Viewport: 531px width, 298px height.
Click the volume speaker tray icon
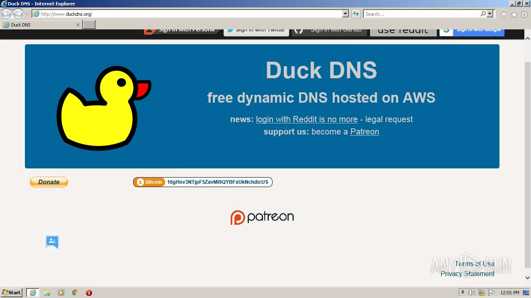472,293
